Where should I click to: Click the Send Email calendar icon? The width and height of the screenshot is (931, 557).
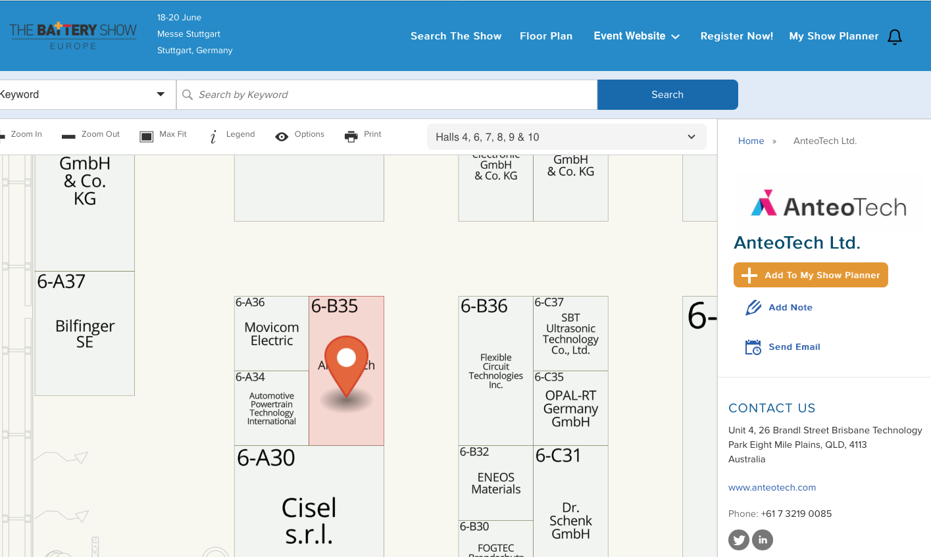point(753,347)
